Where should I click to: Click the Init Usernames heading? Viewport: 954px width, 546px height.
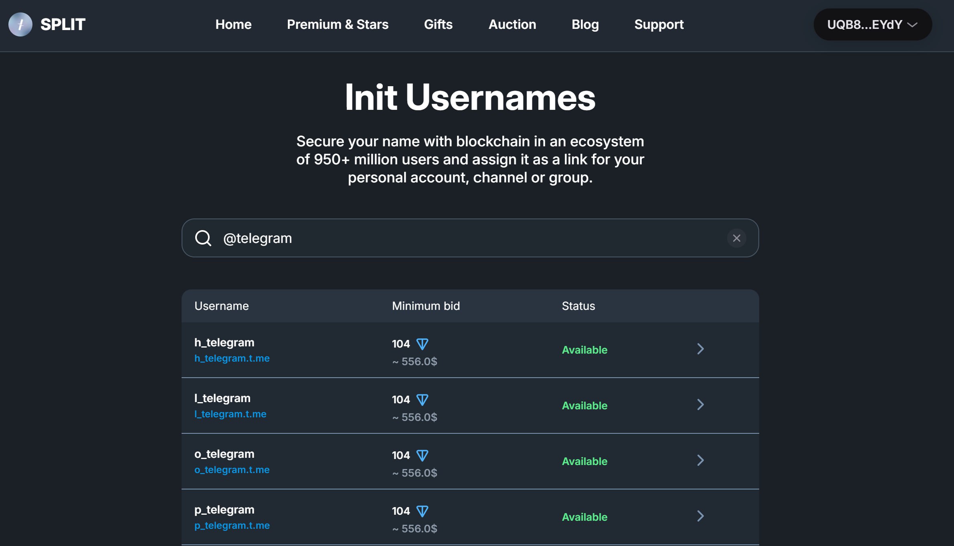click(x=470, y=97)
